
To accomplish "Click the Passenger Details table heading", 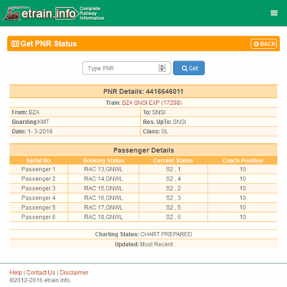I will pos(143,150).
